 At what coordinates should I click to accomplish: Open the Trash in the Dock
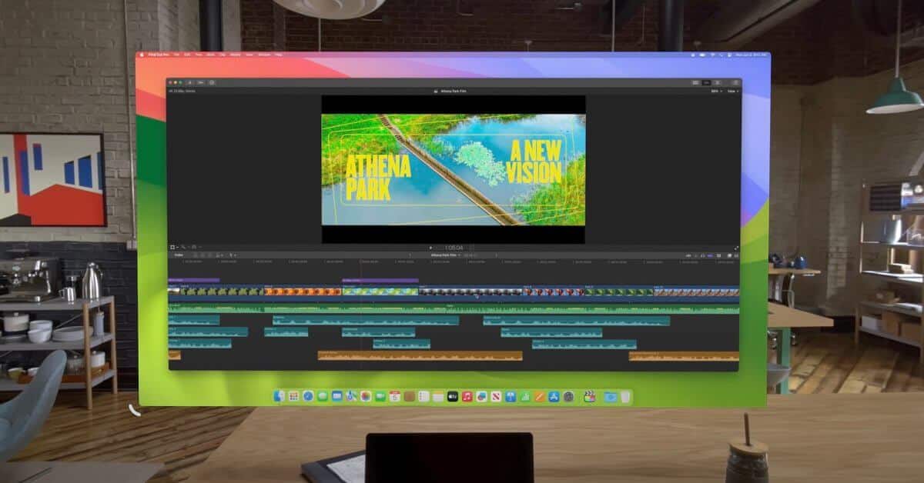(x=625, y=397)
